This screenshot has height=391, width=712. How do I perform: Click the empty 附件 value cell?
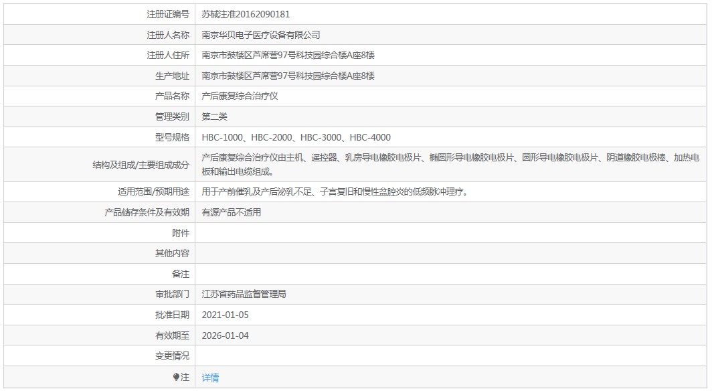450,232
